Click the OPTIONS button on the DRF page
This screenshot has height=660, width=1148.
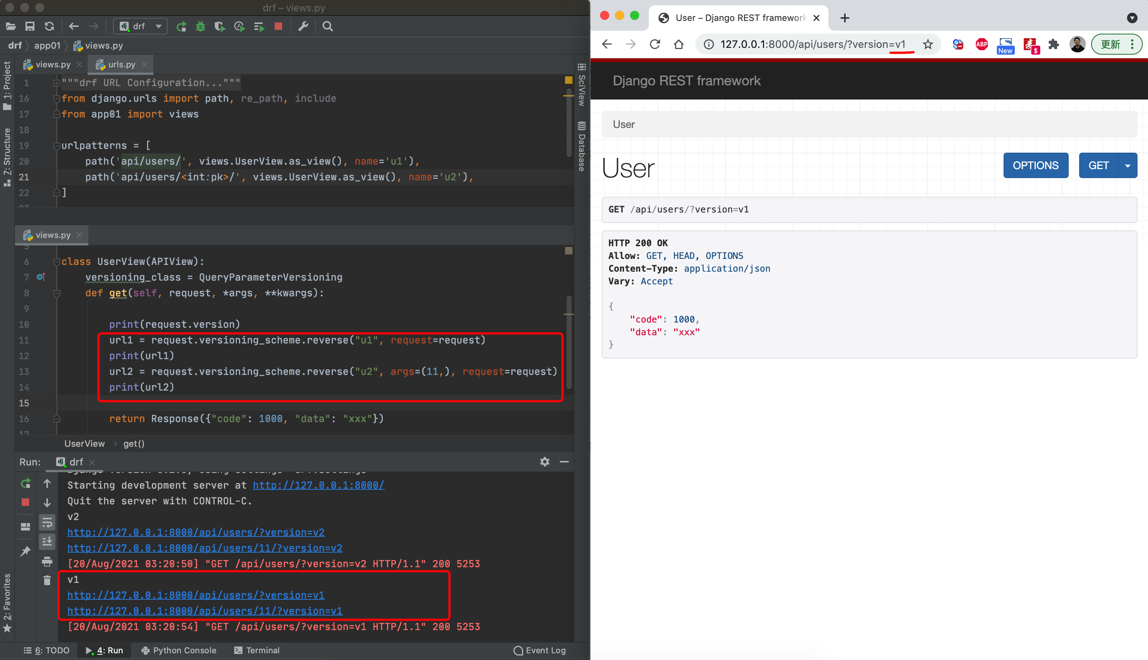(1036, 165)
